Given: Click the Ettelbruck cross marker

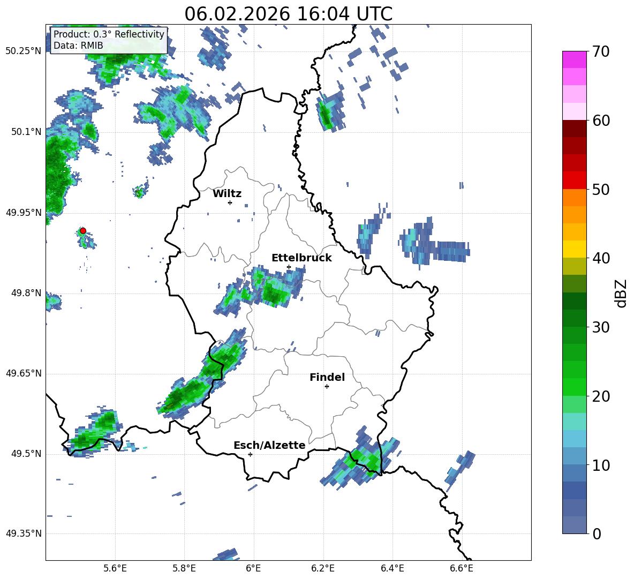Looking at the screenshot, I should [289, 267].
